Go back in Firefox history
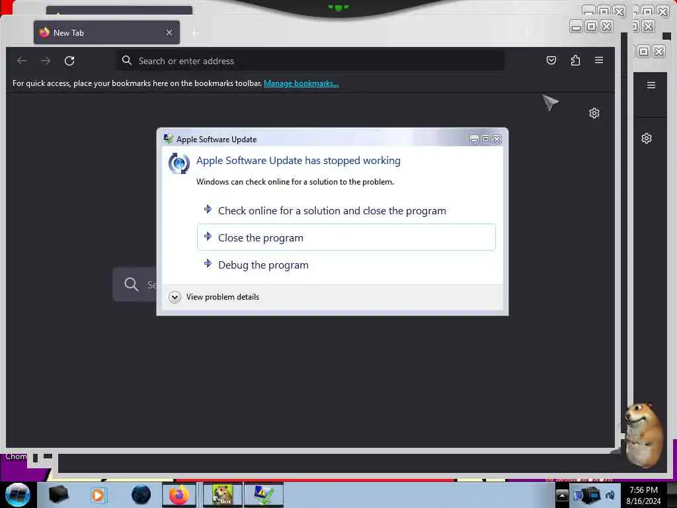Screen dimensions: 677x508 22,60
